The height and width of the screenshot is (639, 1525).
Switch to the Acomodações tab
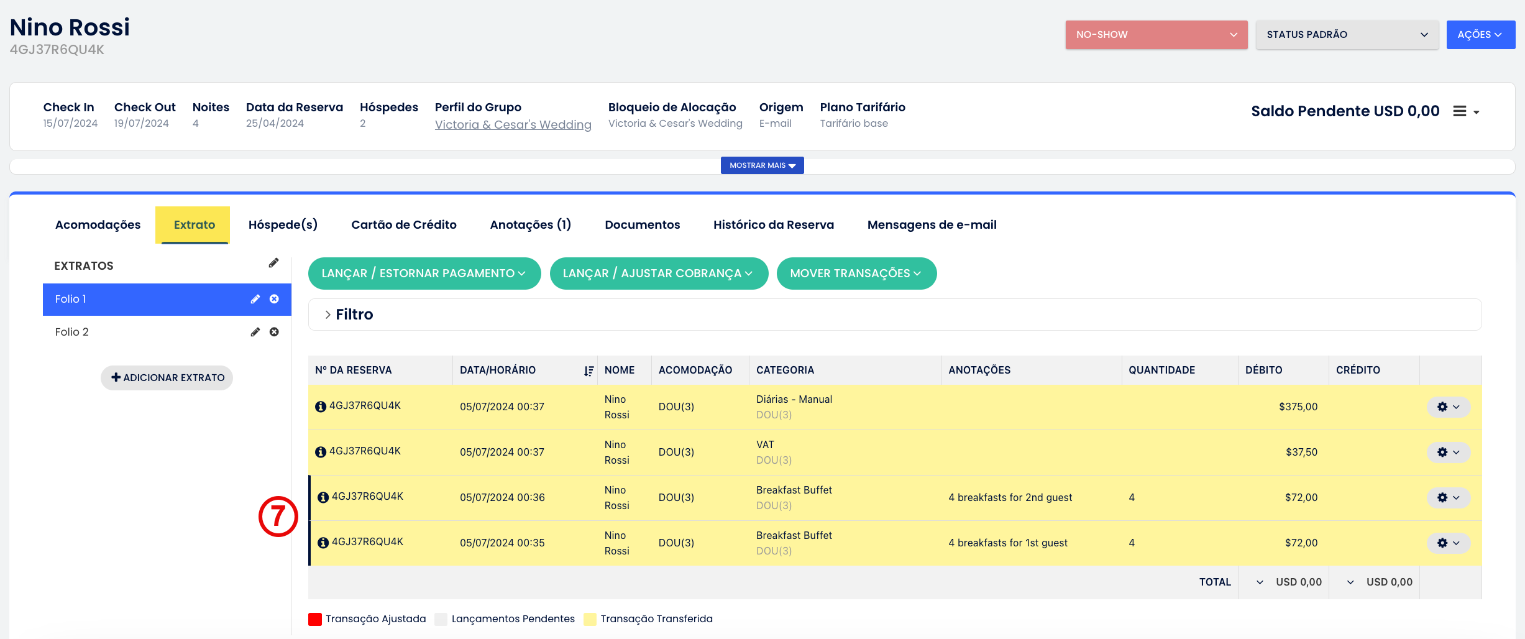[x=98, y=224]
